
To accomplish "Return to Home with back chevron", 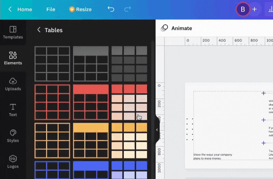I will pos(10,9).
